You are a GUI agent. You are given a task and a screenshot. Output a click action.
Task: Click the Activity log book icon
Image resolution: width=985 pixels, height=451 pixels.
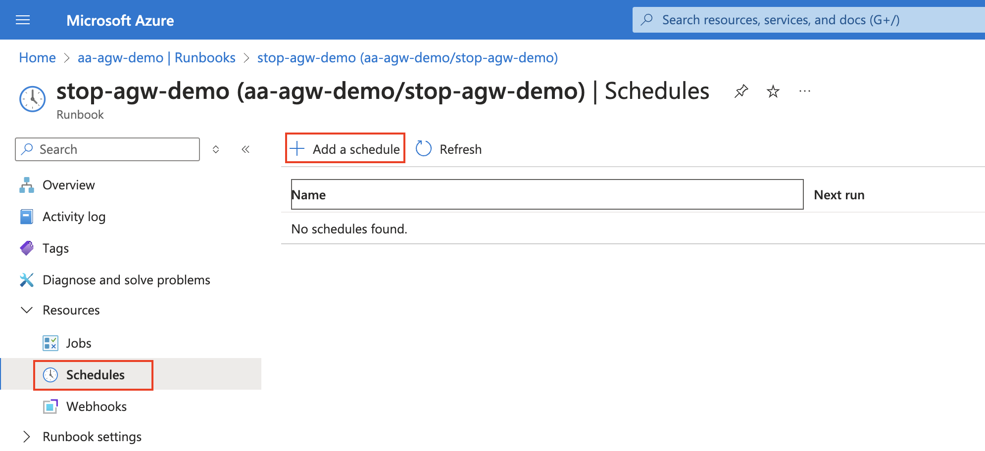pyautogui.click(x=27, y=217)
